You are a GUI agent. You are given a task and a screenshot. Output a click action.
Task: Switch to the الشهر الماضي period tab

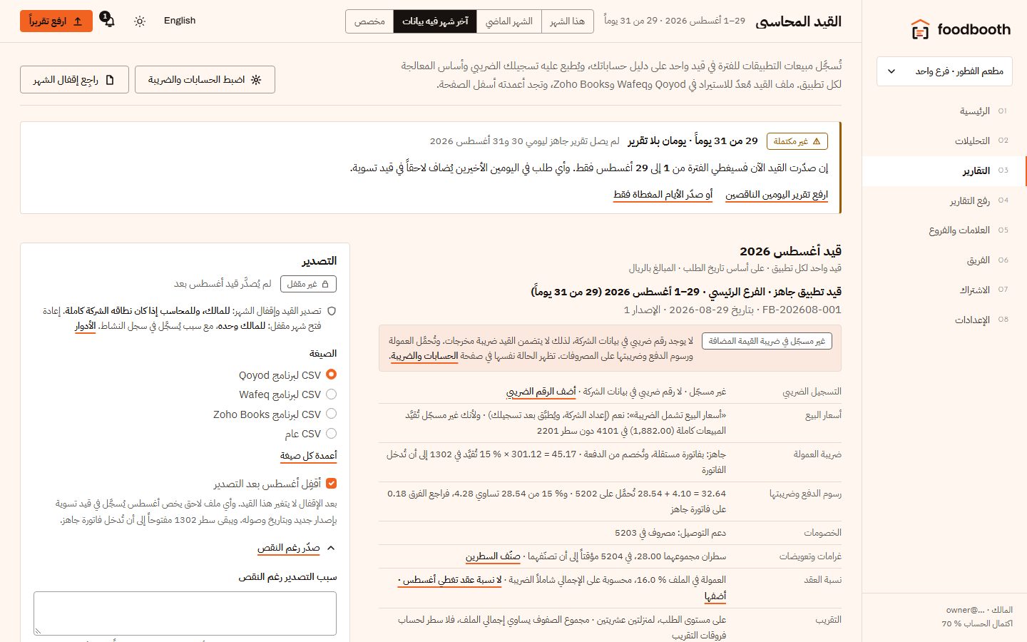[x=509, y=21]
